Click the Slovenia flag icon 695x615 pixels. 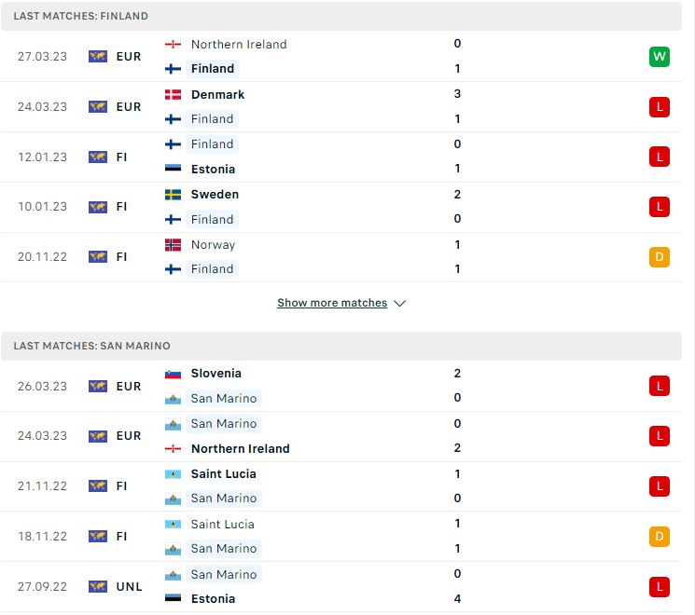(173, 375)
